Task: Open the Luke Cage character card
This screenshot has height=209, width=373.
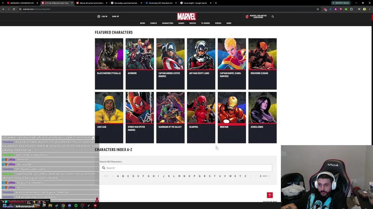Action: tap(109, 118)
